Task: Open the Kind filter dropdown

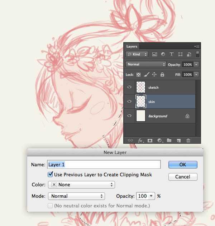Action: click(137, 54)
